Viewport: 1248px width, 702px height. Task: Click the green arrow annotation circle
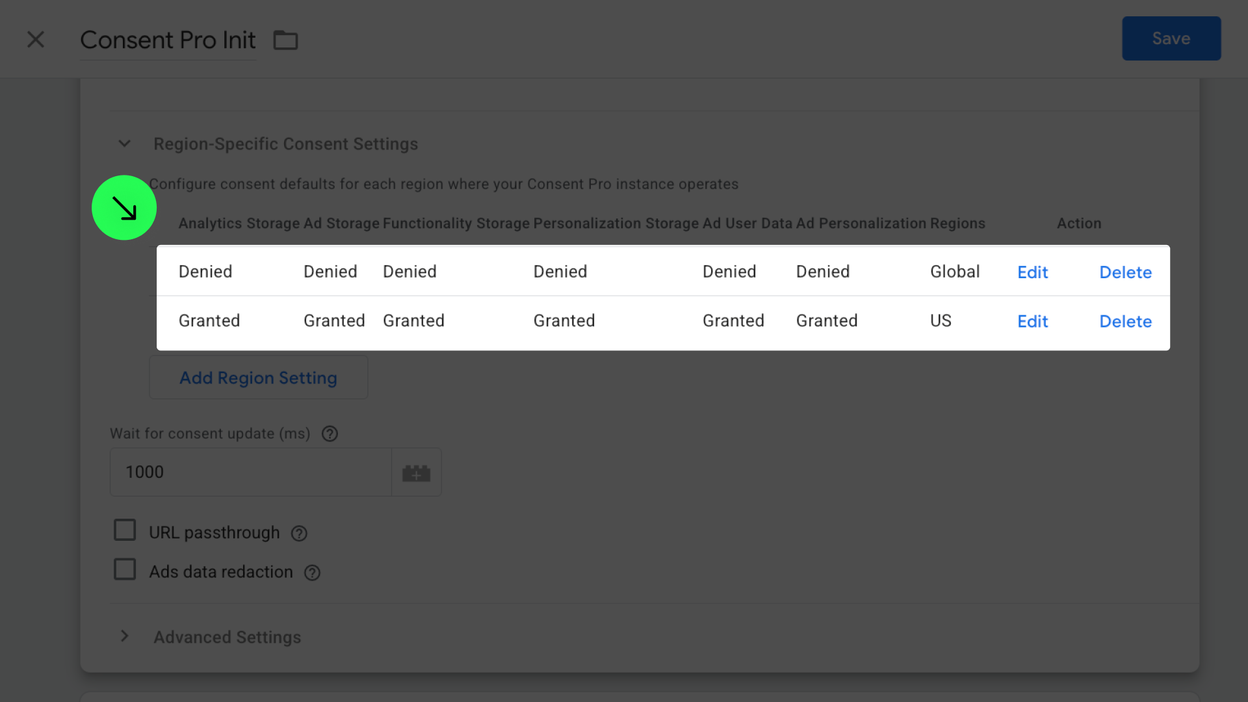click(124, 208)
